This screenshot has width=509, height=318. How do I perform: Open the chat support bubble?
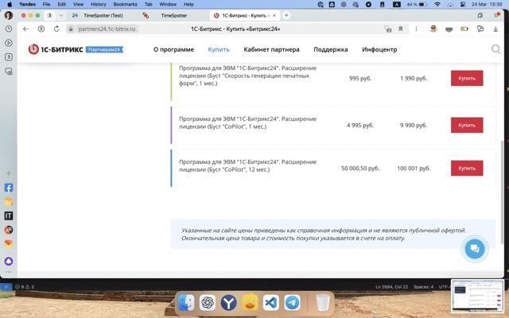click(x=474, y=249)
